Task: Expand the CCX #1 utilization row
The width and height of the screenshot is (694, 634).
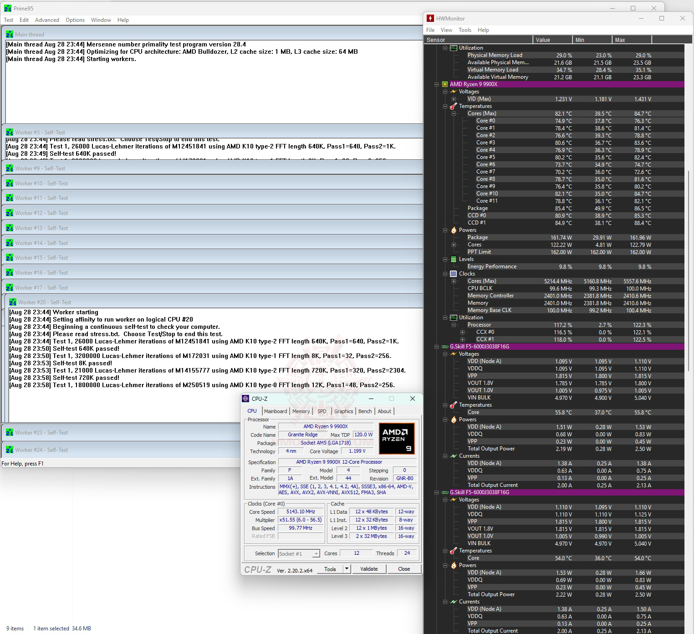Action: [463, 339]
